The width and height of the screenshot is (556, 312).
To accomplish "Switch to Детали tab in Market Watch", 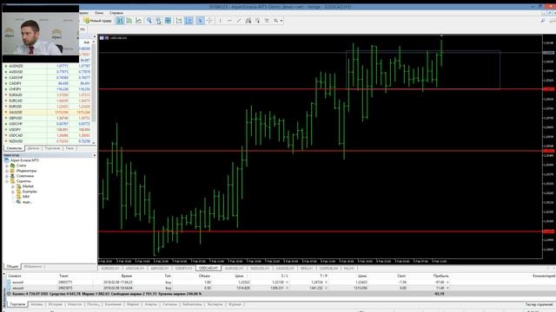I will coord(33,148).
